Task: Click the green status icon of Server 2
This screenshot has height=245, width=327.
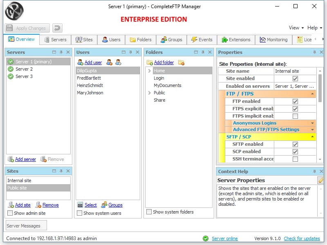Action: coord(11,69)
